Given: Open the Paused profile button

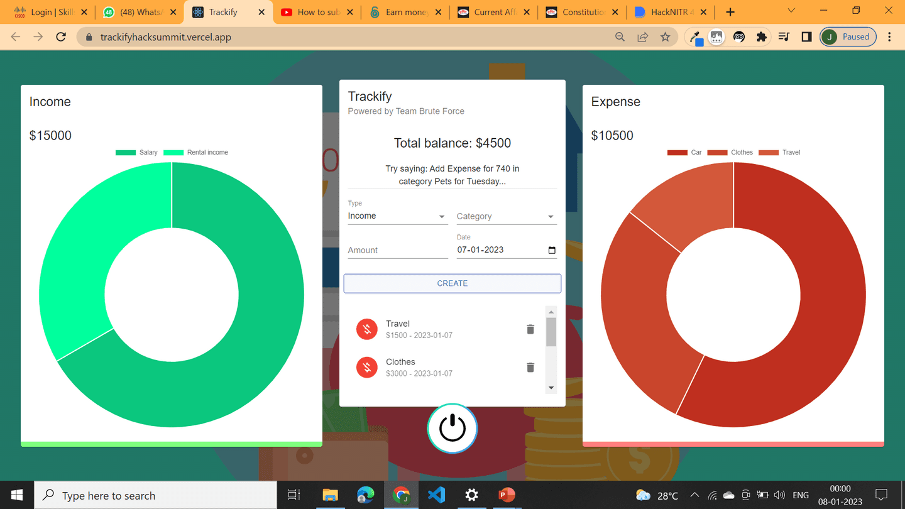Looking at the screenshot, I should (848, 37).
